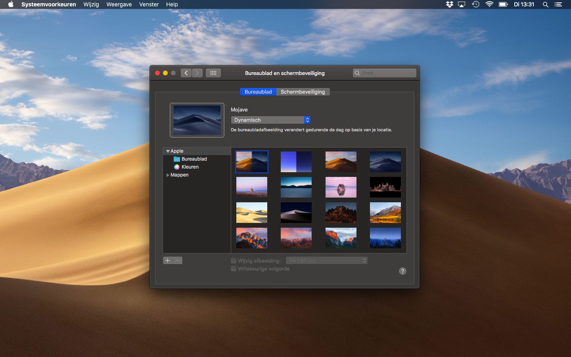Select the Mojave night dune wallpaper

click(385, 162)
